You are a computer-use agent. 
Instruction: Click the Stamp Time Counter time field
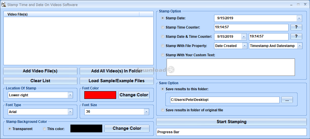tap(251, 27)
